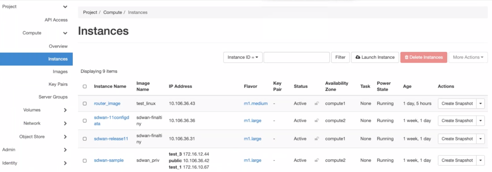
Task: Click lock icon in sdwan-release11 row
Action: tap(317, 139)
